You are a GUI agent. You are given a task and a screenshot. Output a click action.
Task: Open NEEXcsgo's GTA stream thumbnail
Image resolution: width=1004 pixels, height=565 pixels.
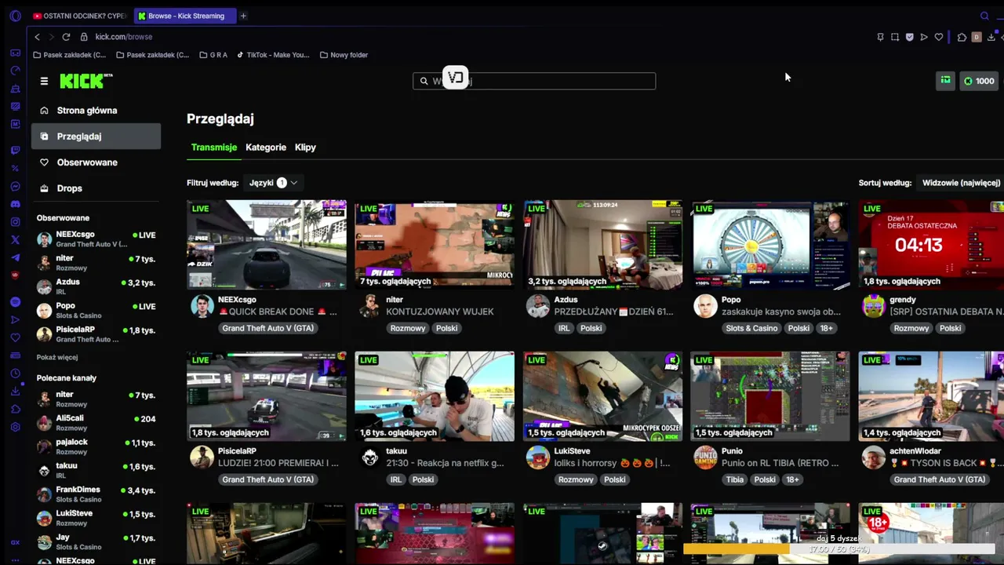click(x=267, y=245)
